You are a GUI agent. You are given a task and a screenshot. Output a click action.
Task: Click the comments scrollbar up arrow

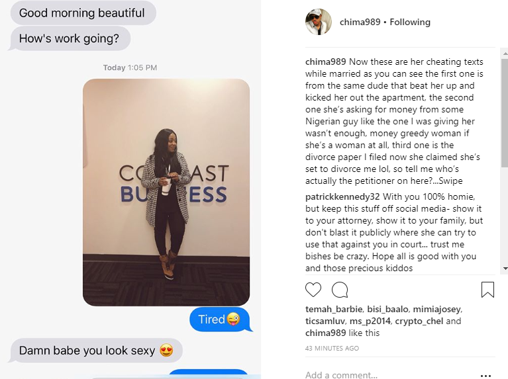point(505,53)
